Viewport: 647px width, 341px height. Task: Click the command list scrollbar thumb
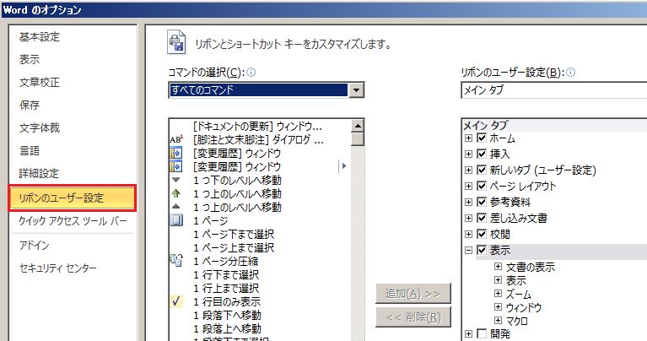pos(358,139)
